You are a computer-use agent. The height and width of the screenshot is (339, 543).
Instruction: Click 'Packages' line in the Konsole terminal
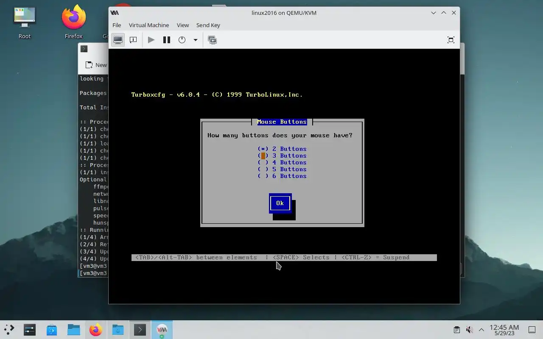click(93, 93)
